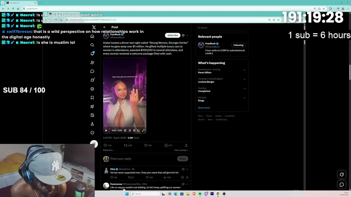This screenshot has width=351, height=197.
Task: Open Luciana Berger trending topic
Action: click(206, 82)
